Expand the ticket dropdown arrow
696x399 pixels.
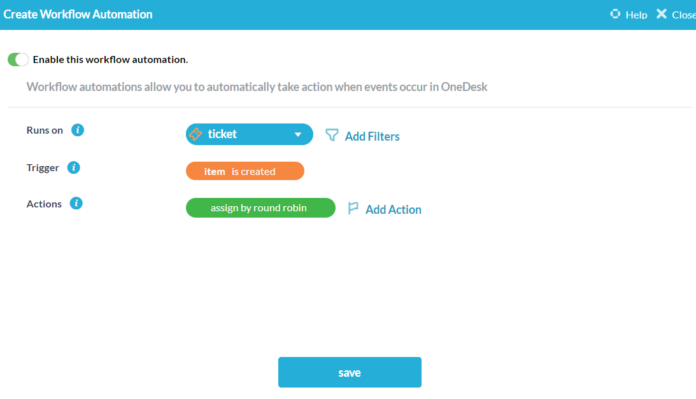pyautogui.click(x=298, y=134)
